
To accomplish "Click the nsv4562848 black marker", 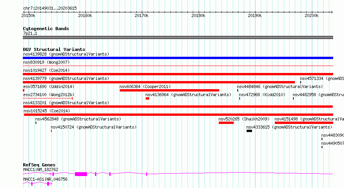I will pos(36,123).
